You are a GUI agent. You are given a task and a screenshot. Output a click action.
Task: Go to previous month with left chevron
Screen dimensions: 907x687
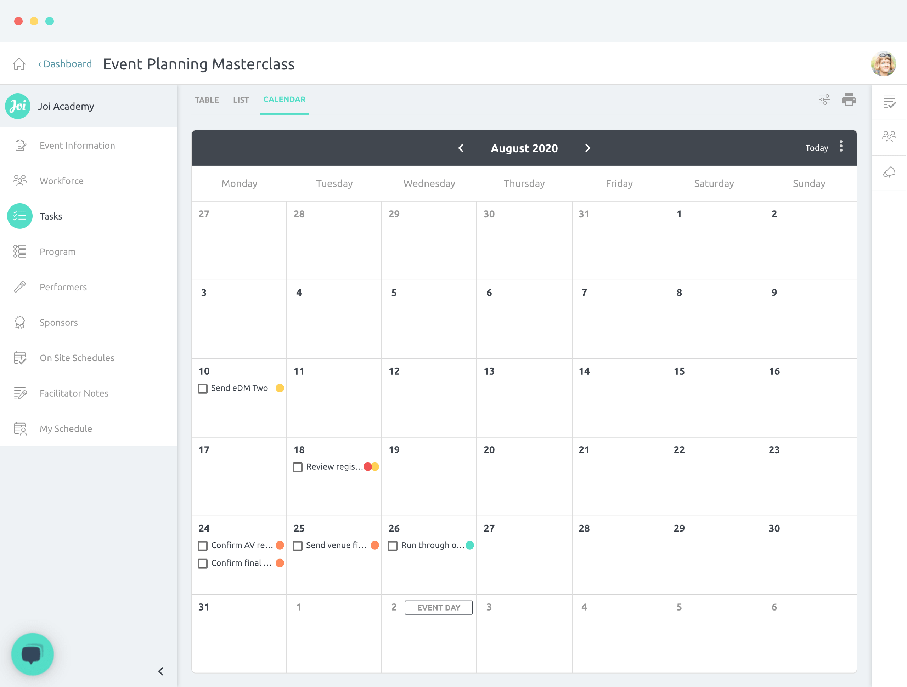pyautogui.click(x=461, y=148)
